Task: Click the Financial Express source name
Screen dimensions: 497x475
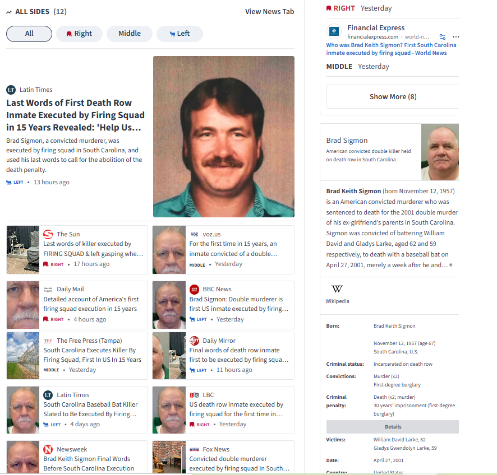Action: pyautogui.click(x=376, y=28)
